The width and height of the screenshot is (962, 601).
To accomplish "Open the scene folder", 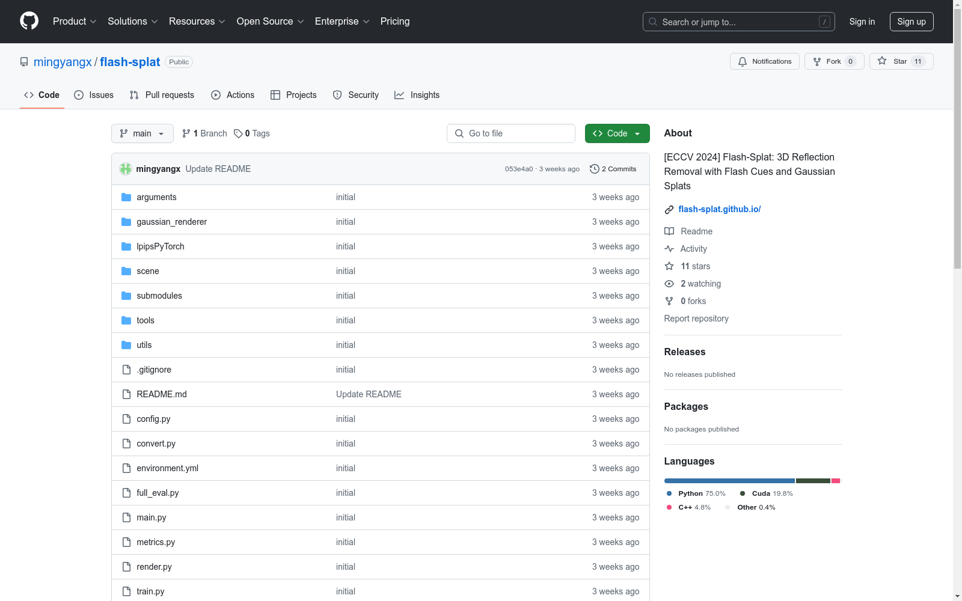I will click(148, 271).
